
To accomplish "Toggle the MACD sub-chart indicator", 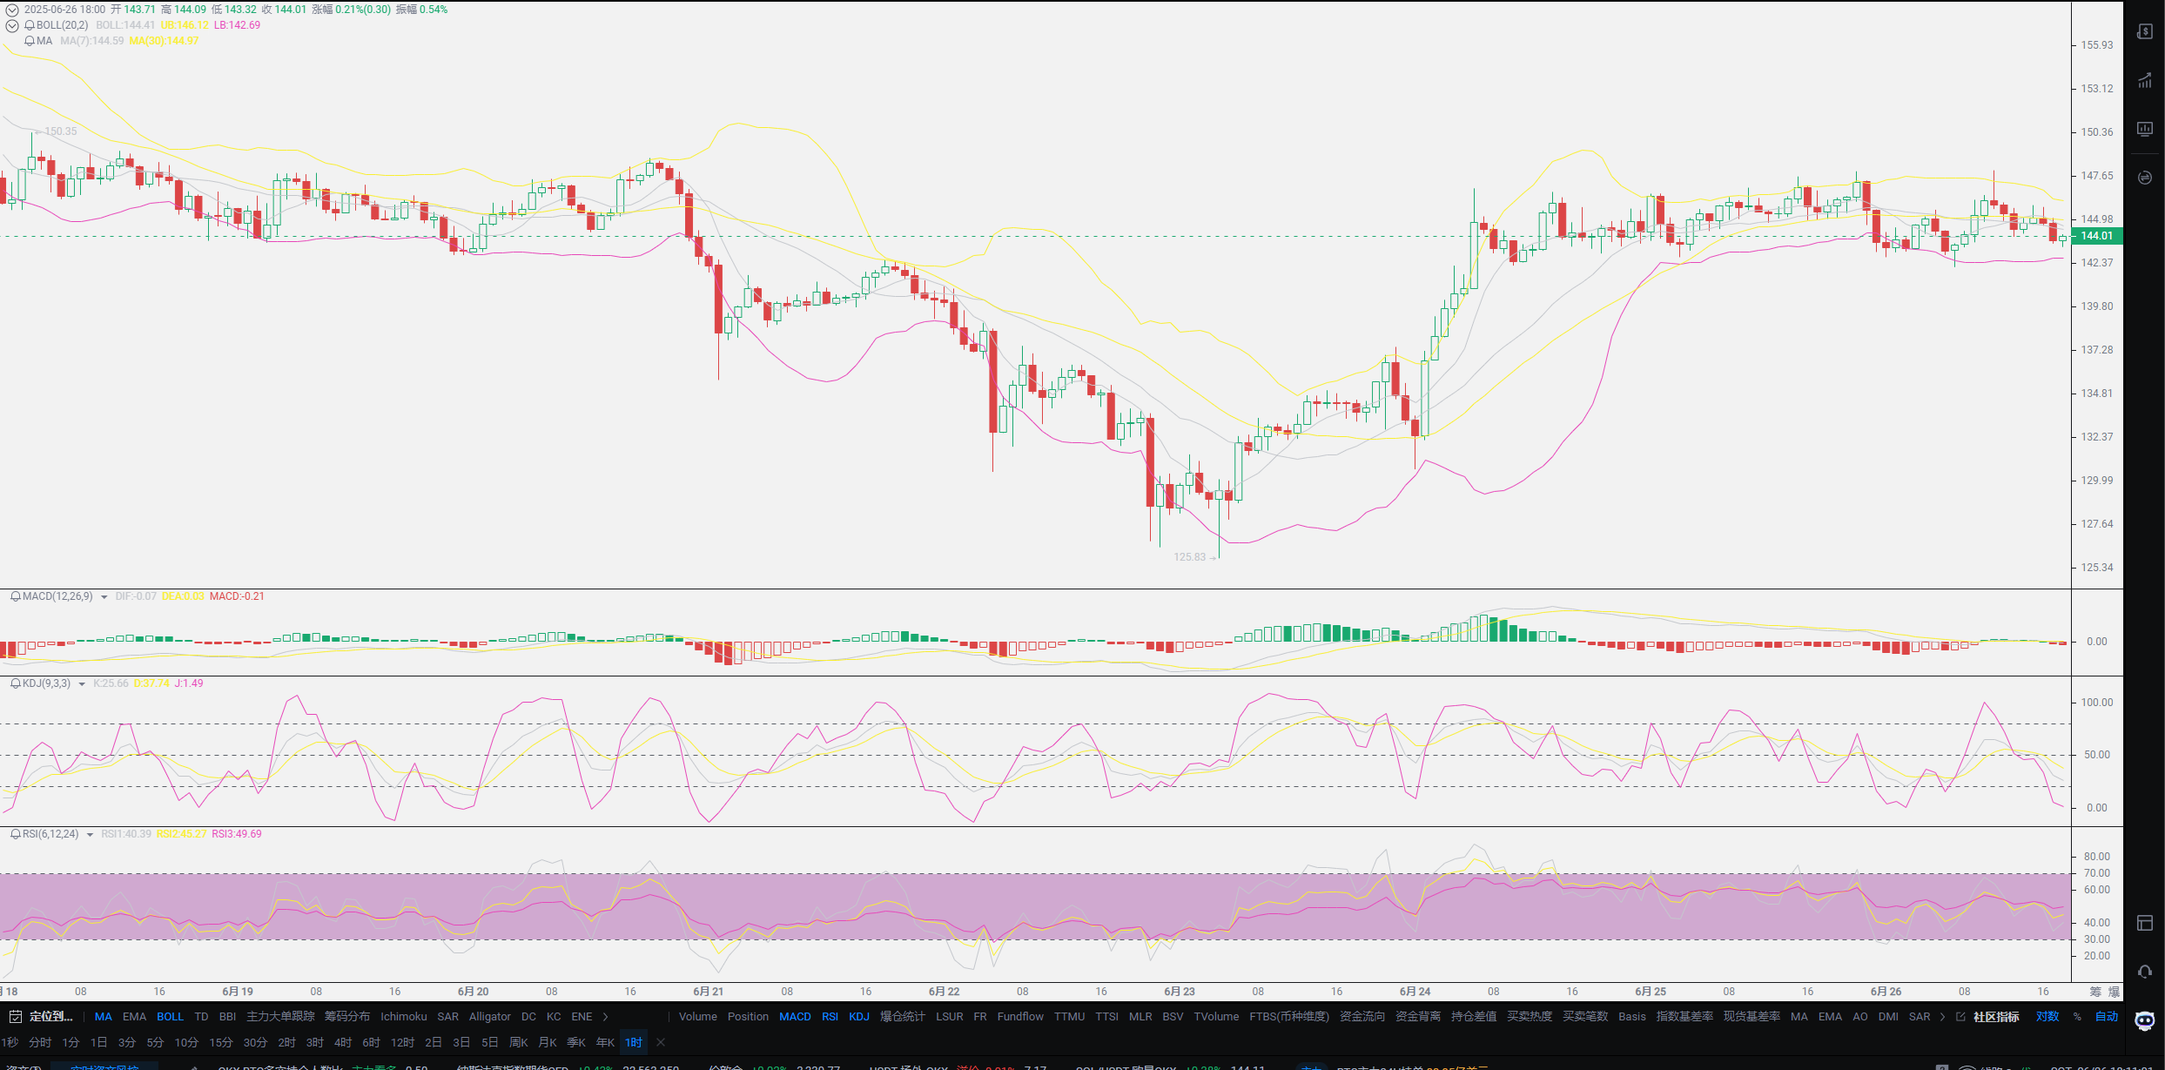I will click(x=795, y=1017).
